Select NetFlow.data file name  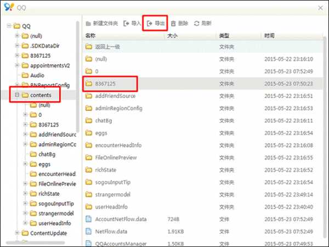pos(111,231)
